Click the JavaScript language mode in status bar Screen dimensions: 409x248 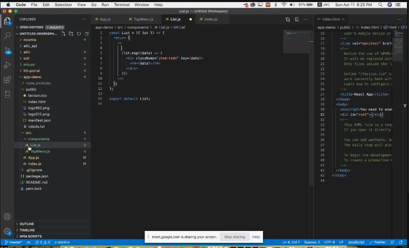pyautogui.click(x=356, y=242)
